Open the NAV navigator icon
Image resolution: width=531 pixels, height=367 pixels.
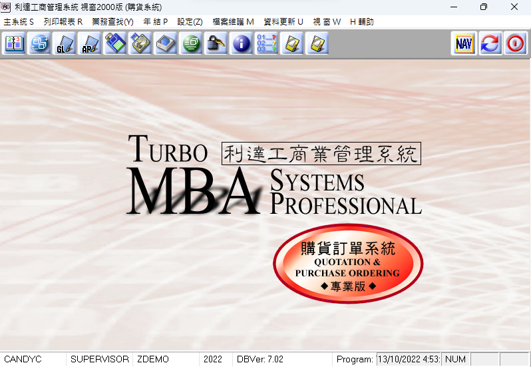pos(464,43)
